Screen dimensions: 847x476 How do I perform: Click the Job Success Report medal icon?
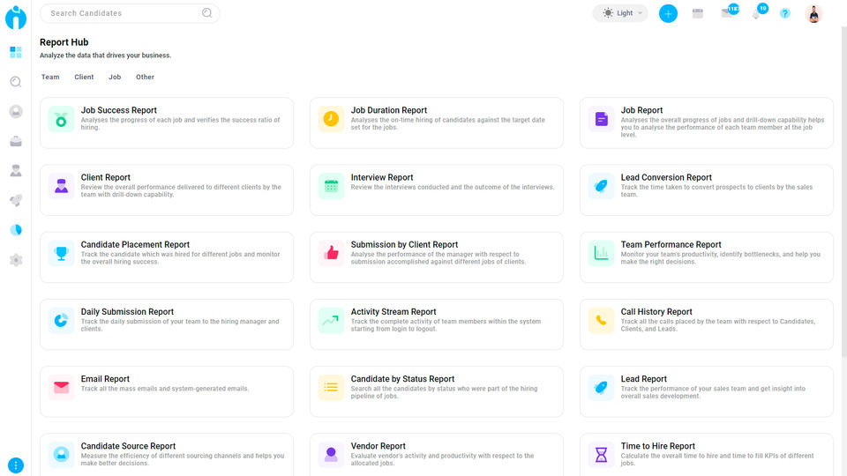(61, 119)
